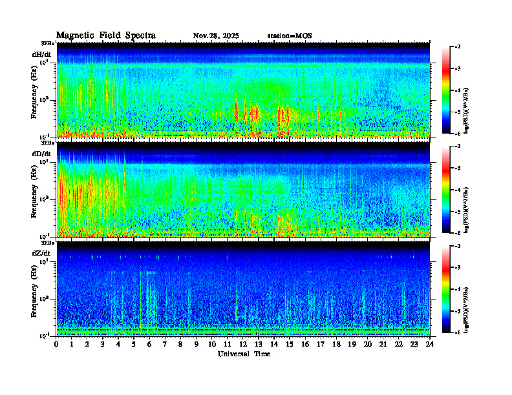Click hour 20 on the time axis
The height and width of the screenshot is (395, 512).
coord(368,344)
